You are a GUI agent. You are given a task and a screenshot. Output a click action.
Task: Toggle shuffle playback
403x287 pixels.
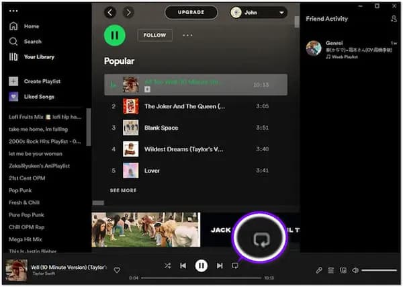point(167,266)
